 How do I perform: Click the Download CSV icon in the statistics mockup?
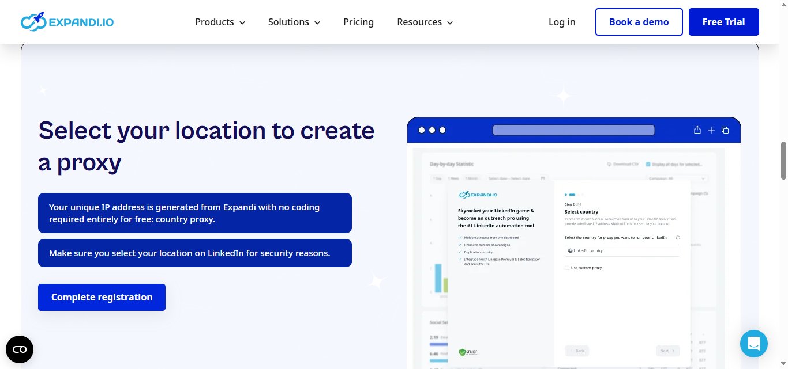click(609, 164)
